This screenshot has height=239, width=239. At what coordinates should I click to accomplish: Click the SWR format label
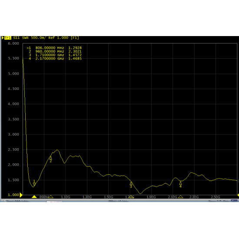[25, 38]
